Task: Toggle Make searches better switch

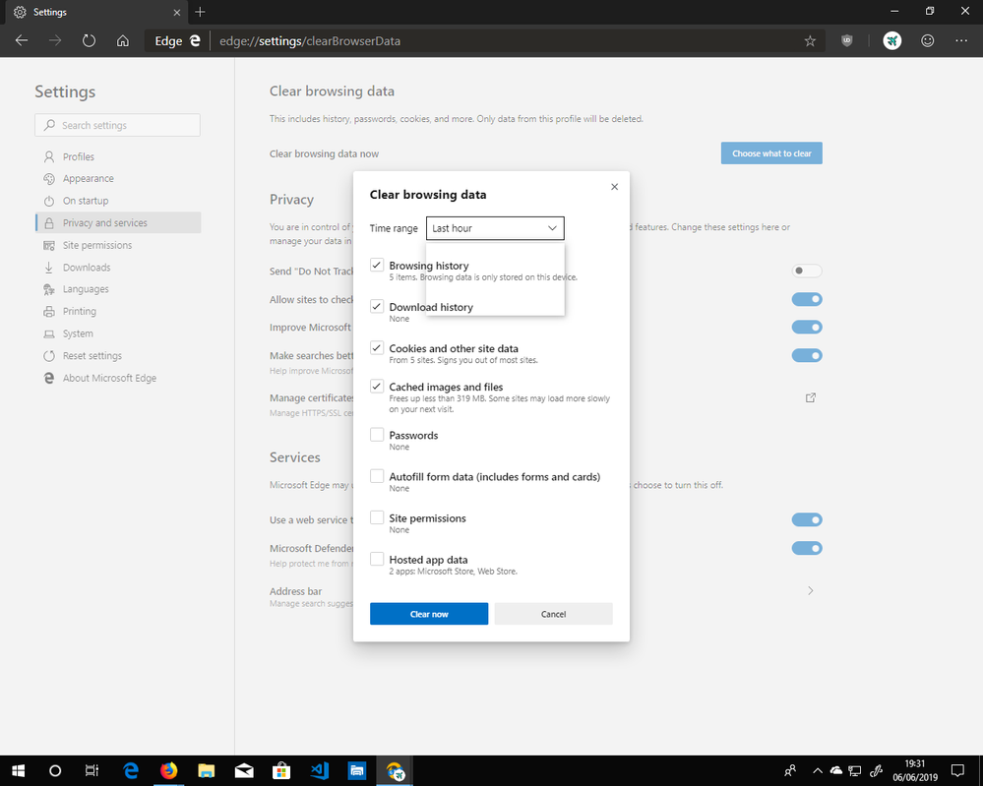Action: 807,355
